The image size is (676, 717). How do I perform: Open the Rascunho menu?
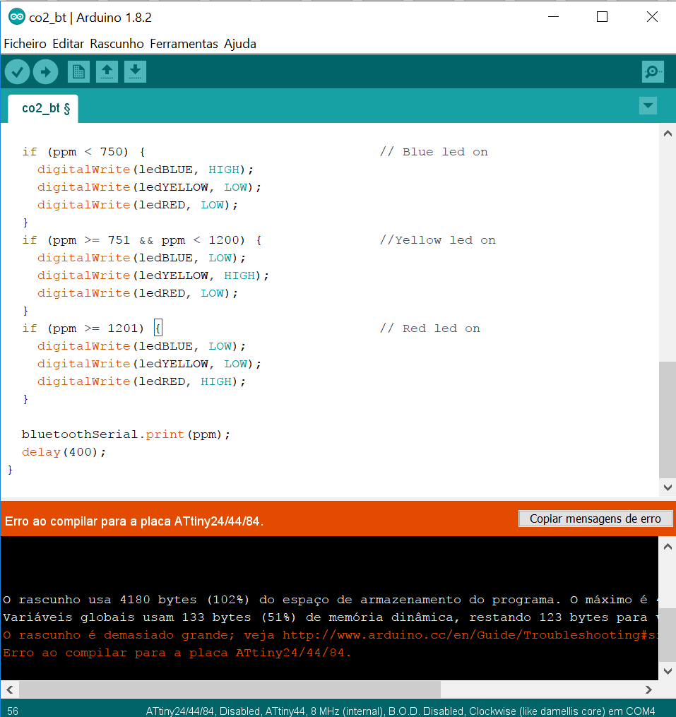point(117,44)
